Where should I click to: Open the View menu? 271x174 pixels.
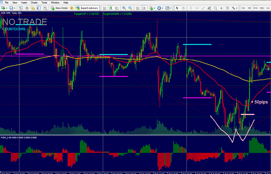pos(15,3)
